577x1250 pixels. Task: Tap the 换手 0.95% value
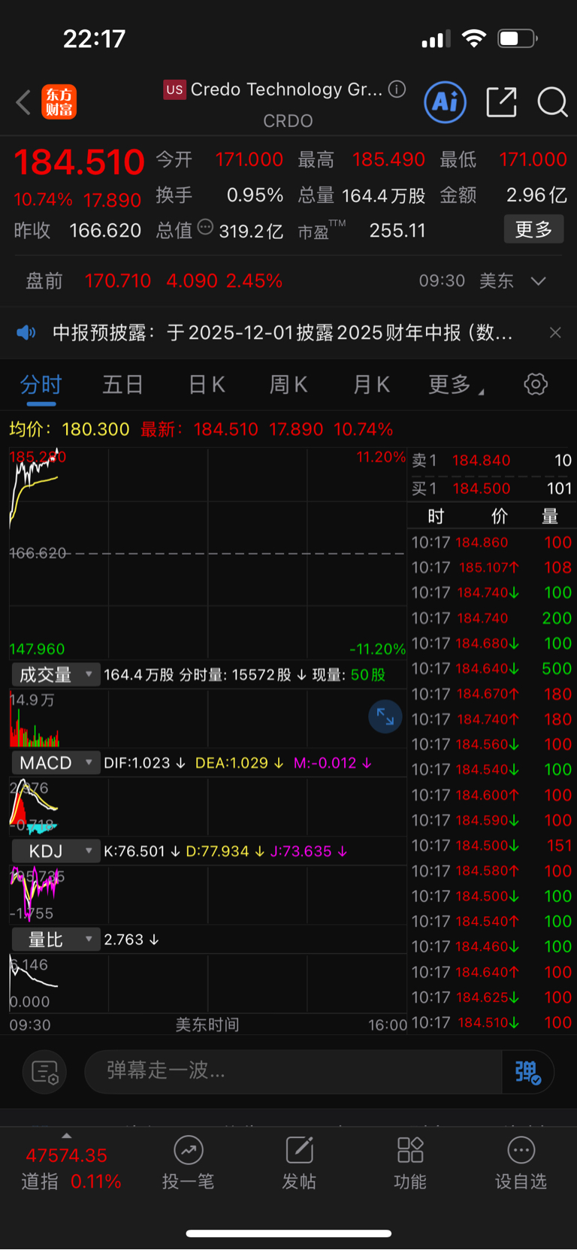[x=255, y=195]
